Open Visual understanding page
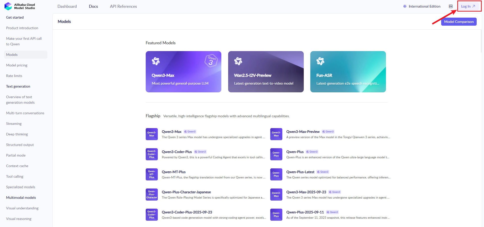 (x=22, y=208)
